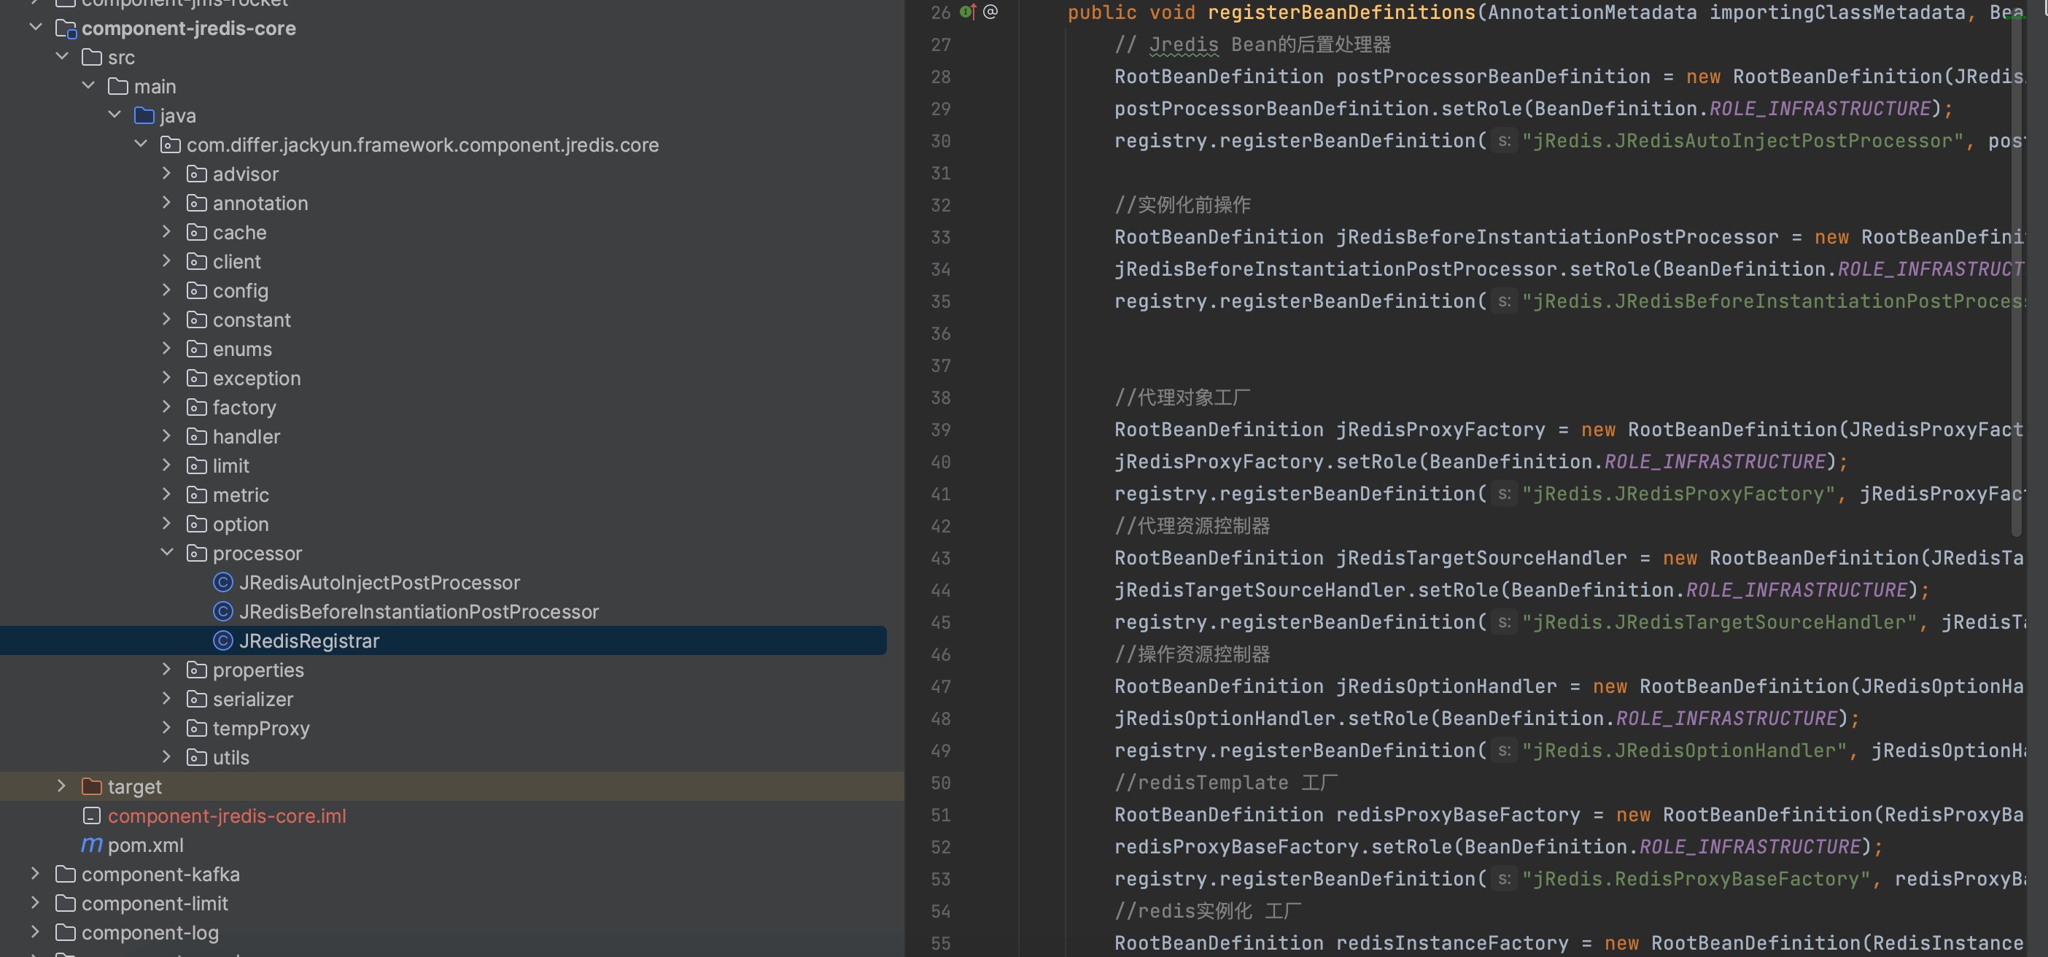Click the JRedisBeforeInstantiationPostProcessor class icon
This screenshot has height=957, width=2048.
click(222, 612)
